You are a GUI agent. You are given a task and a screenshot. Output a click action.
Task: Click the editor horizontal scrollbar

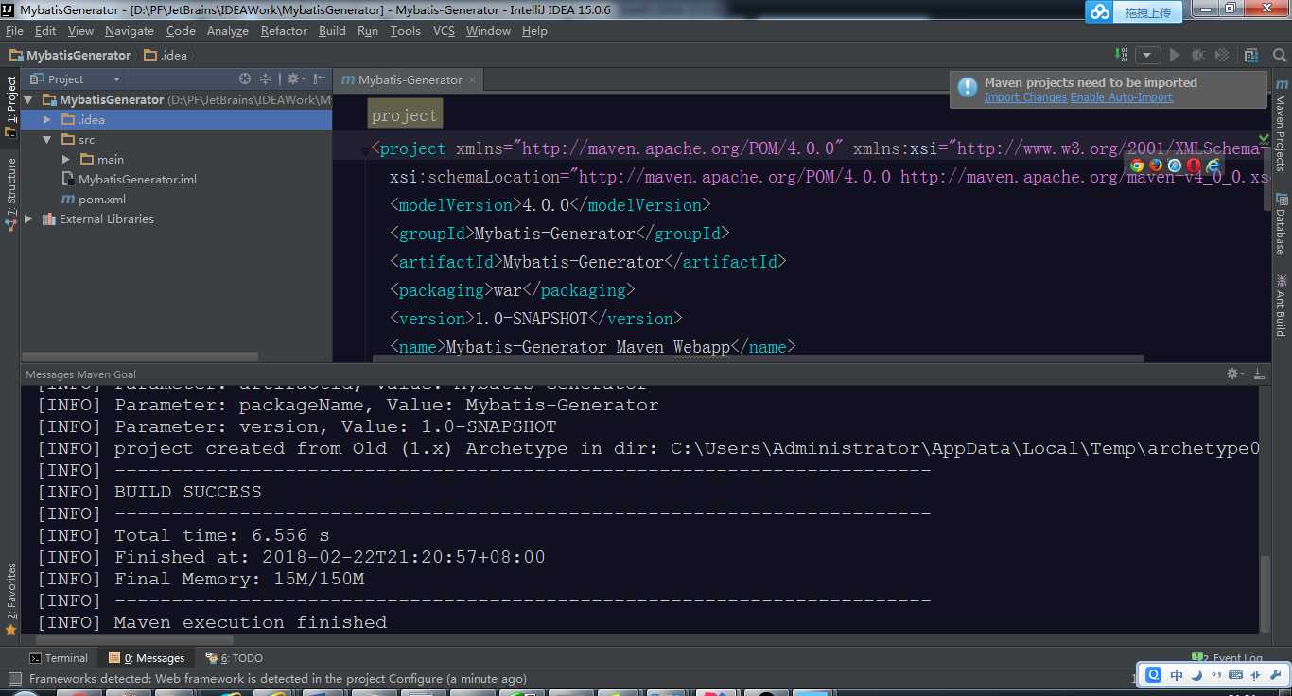tap(758, 358)
